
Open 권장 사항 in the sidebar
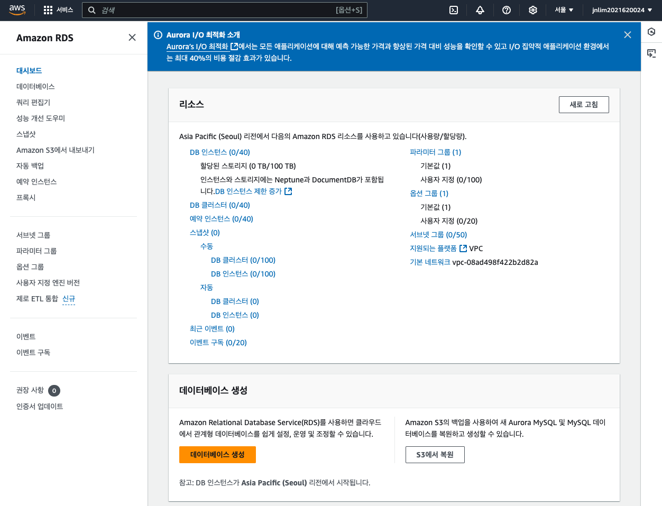pos(30,390)
